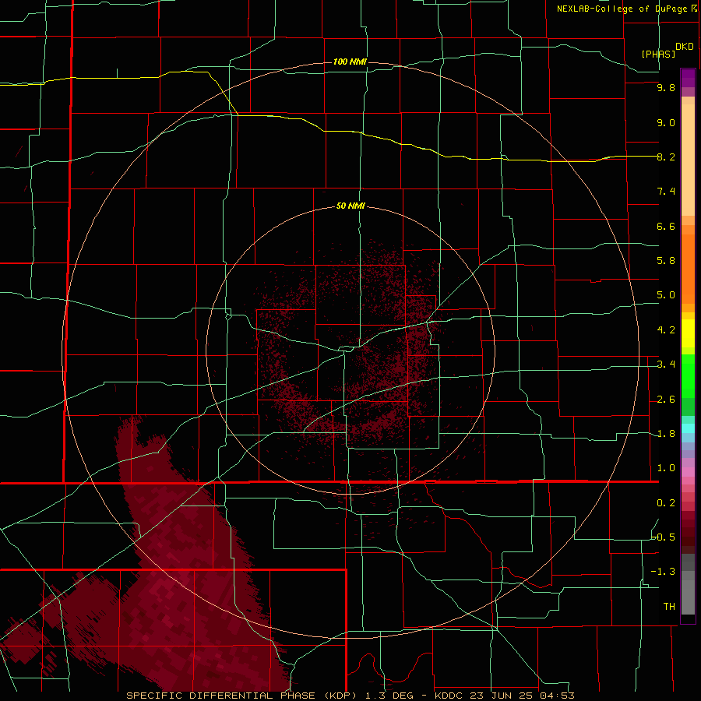The width and height of the screenshot is (701, 701).
Task: Click the 7.4 color scale value
Action: pyautogui.click(x=666, y=192)
